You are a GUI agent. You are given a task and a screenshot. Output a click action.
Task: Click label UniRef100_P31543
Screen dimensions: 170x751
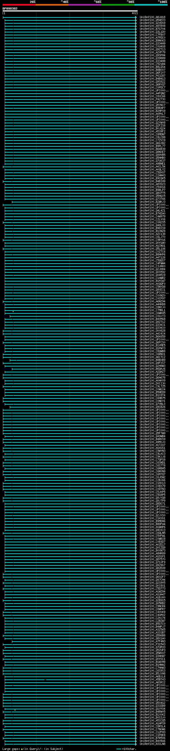click(x=152, y=644)
